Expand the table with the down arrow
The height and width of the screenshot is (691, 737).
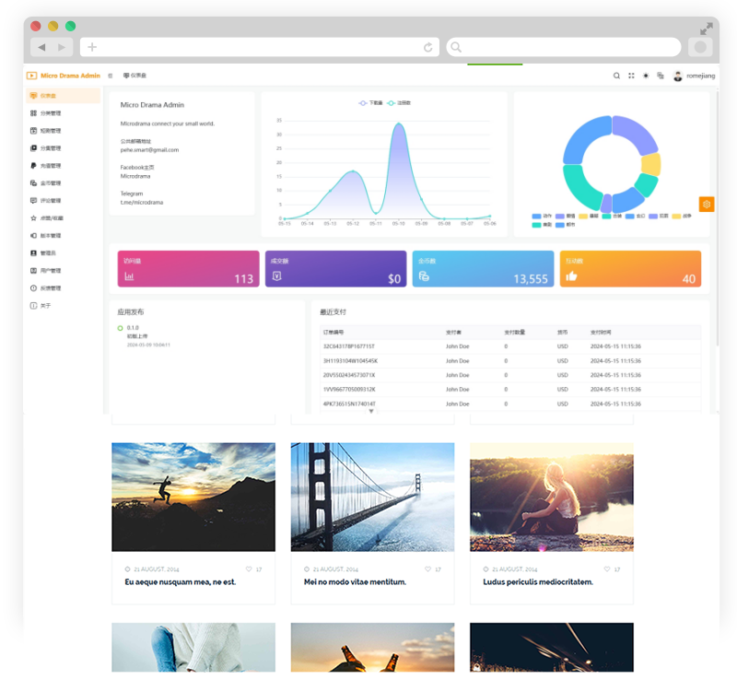(x=371, y=411)
